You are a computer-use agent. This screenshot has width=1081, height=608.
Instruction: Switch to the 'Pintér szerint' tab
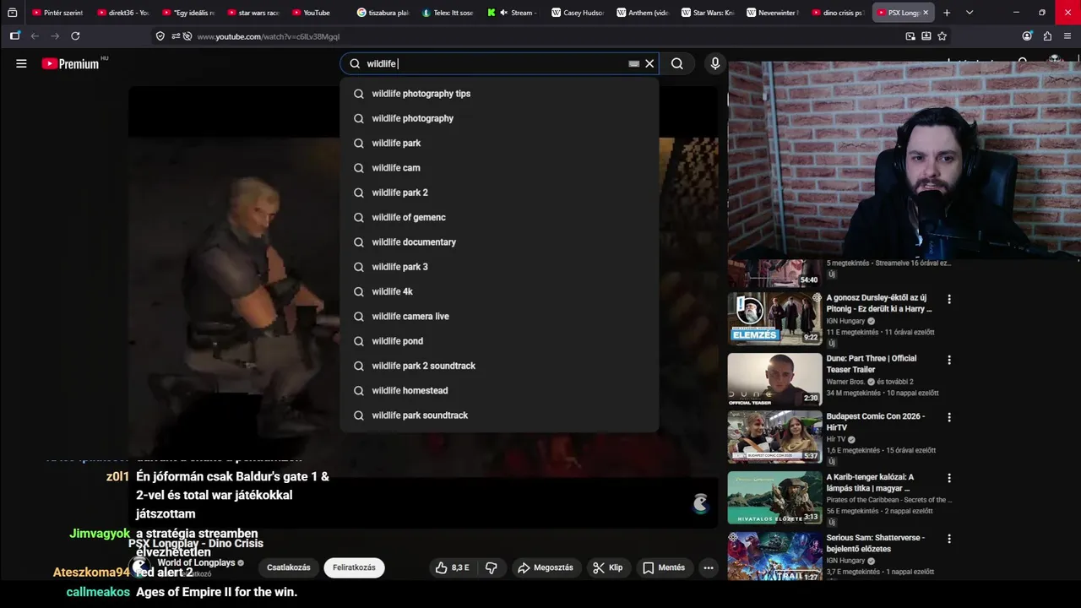click(x=57, y=13)
